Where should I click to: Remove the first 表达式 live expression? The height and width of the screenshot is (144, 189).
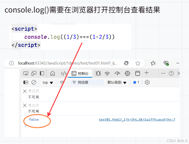[25, 91]
